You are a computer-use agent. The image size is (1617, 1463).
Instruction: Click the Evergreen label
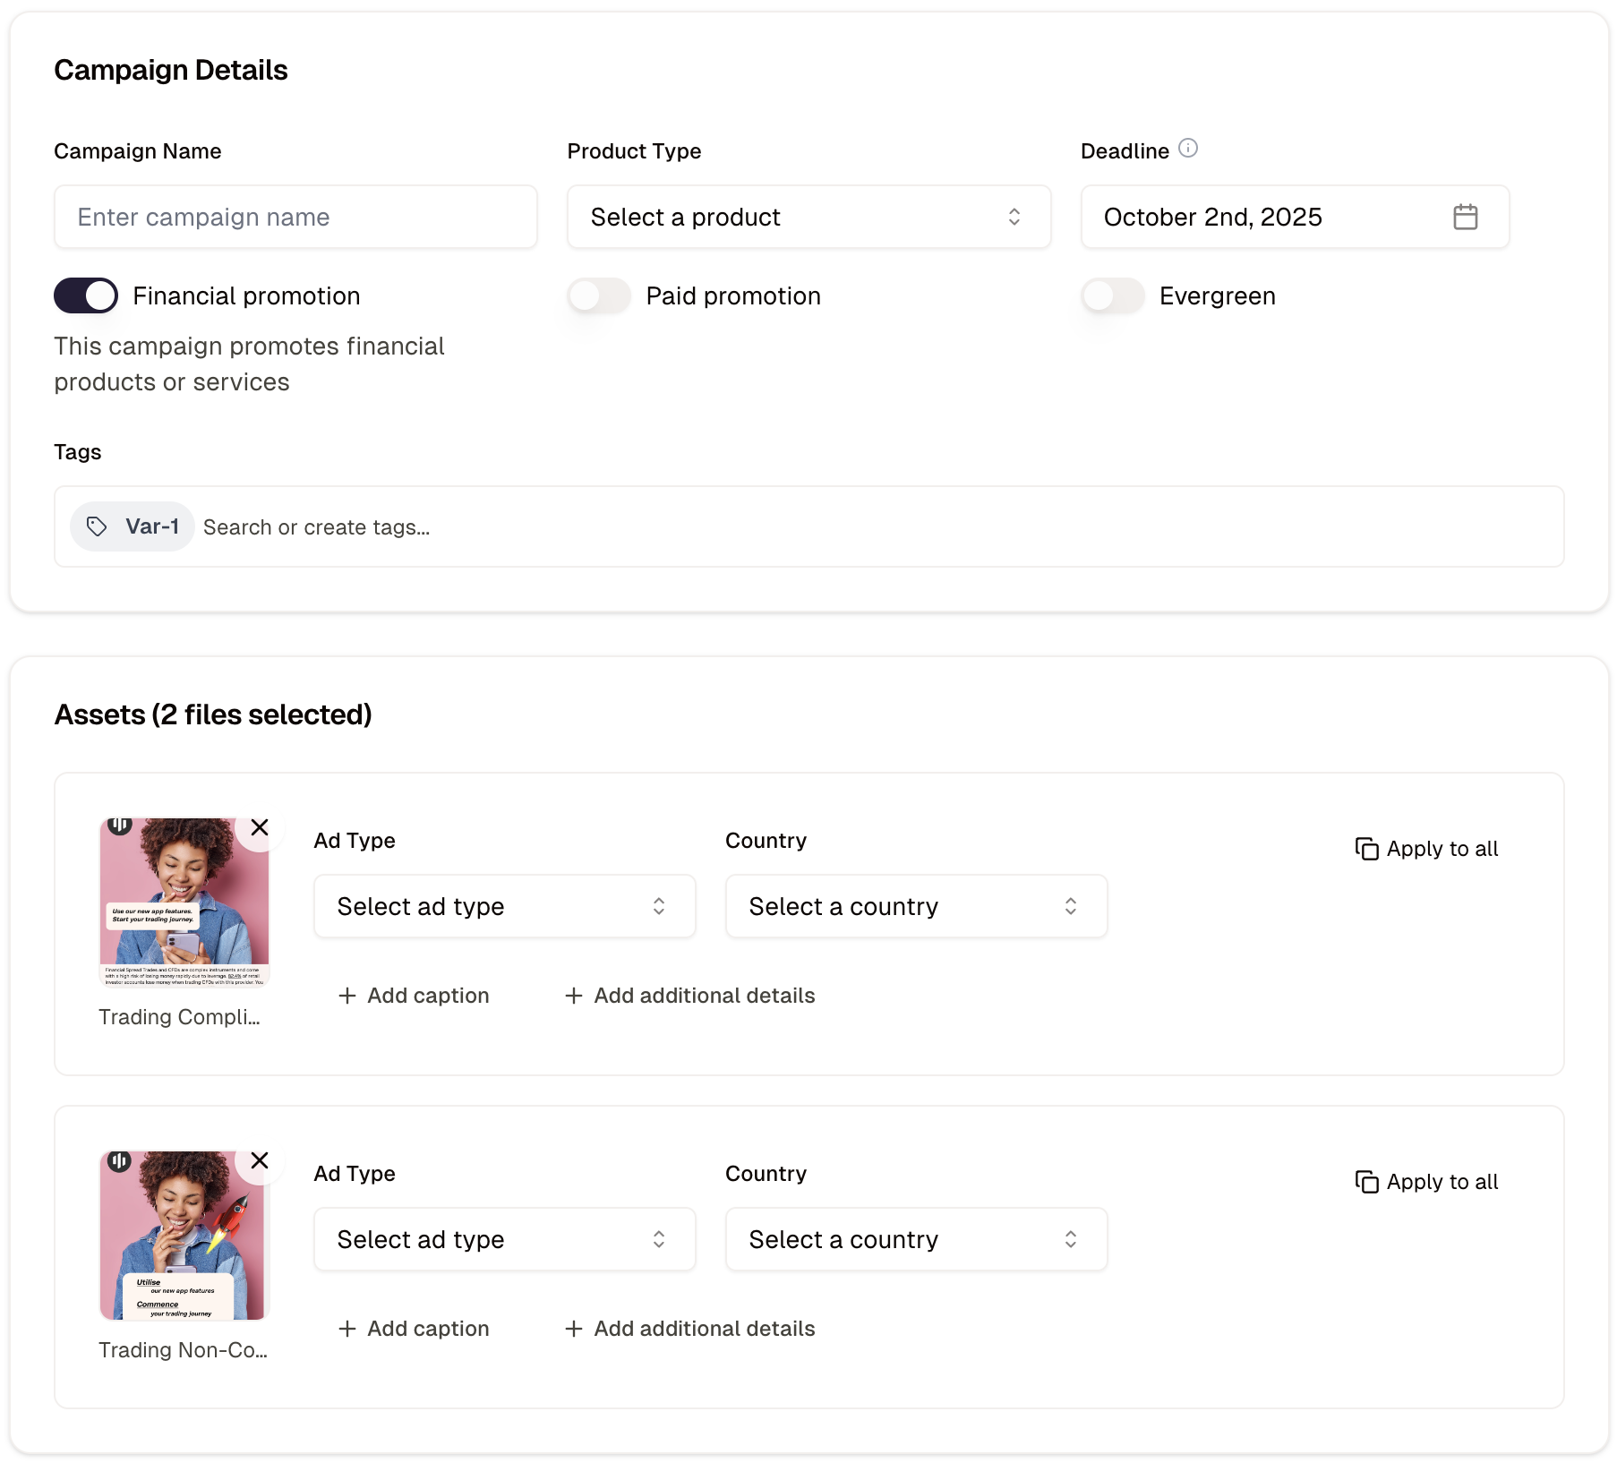pos(1218,296)
